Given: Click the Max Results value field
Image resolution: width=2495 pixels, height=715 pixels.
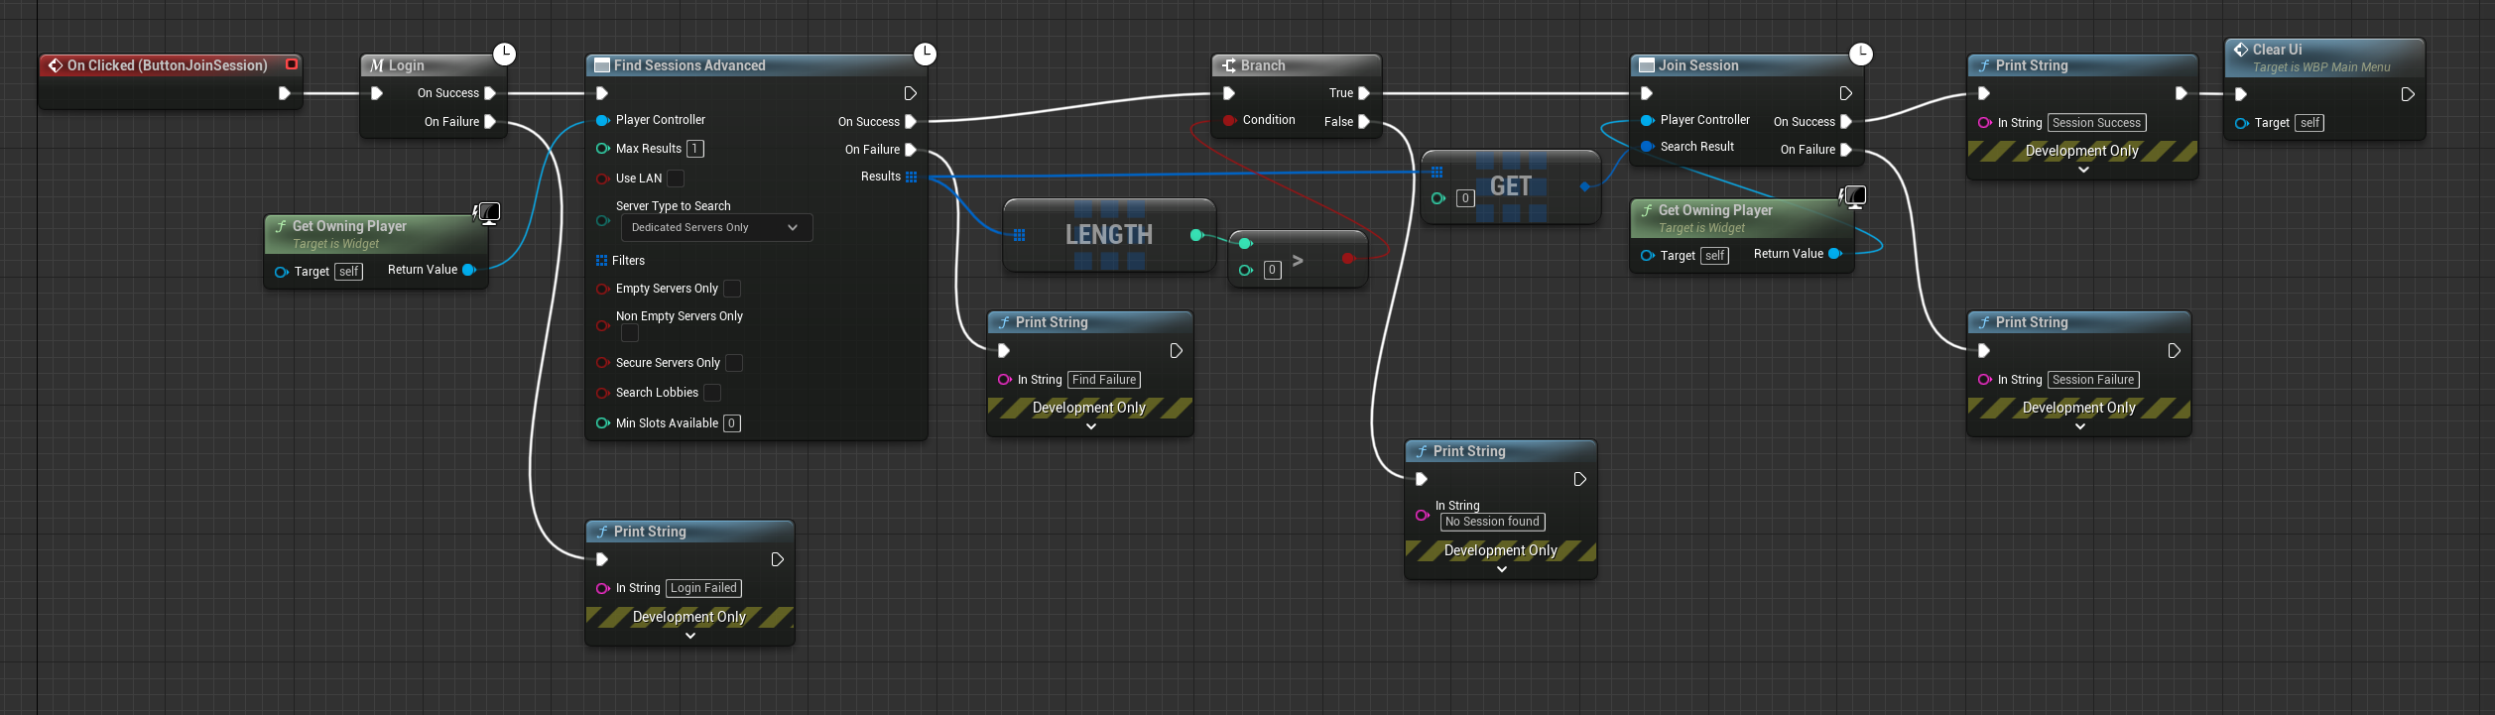Looking at the screenshot, I should [x=695, y=149].
